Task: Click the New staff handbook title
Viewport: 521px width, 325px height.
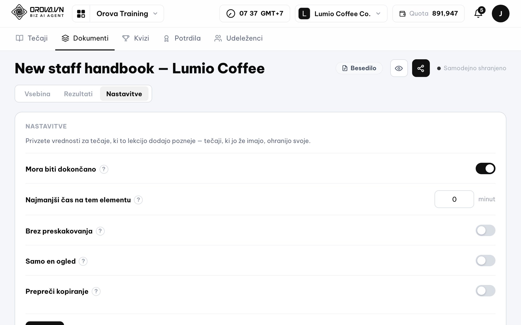Action: [140, 68]
